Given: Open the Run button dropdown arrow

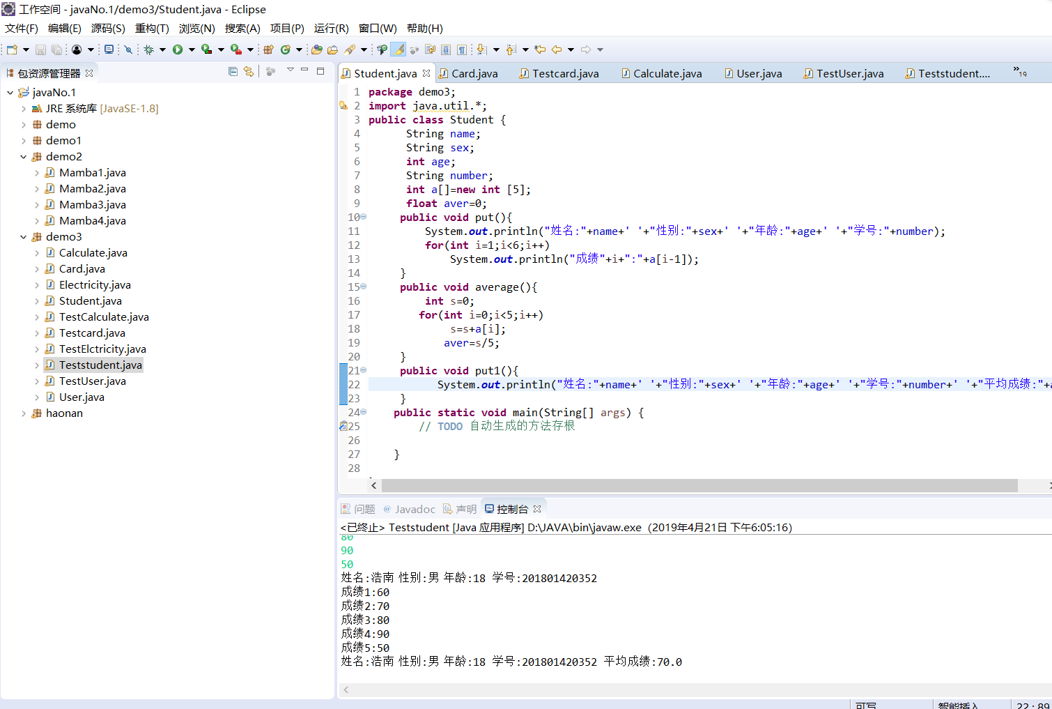Looking at the screenshot, I should click(192, 49).
